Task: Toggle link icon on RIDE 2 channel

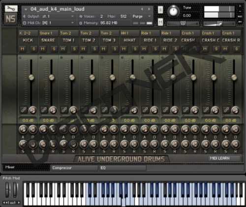Action: 166,110
